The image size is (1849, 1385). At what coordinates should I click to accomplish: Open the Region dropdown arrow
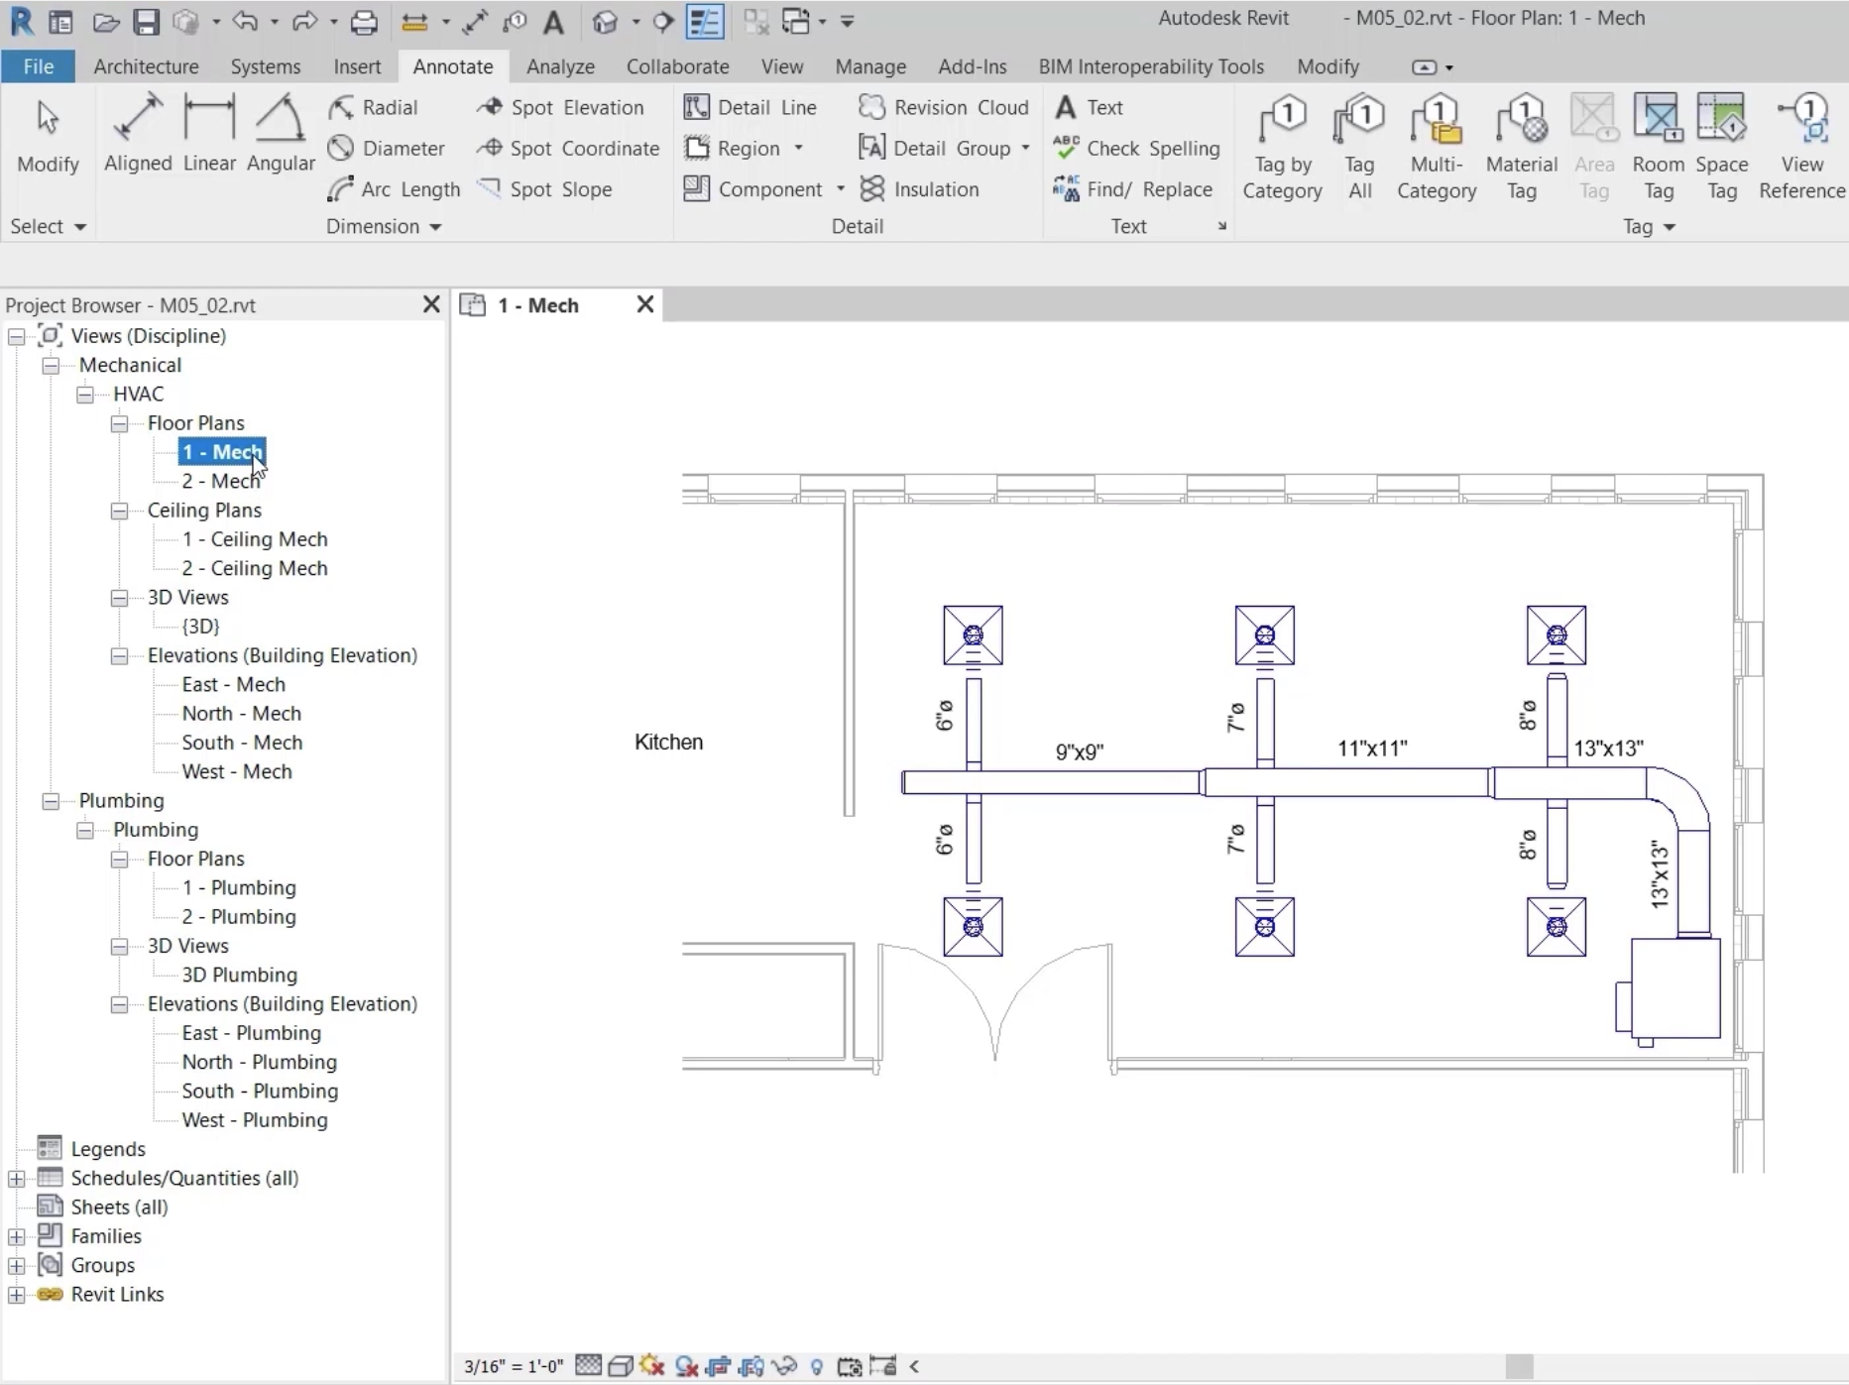[x=798, y=148]
